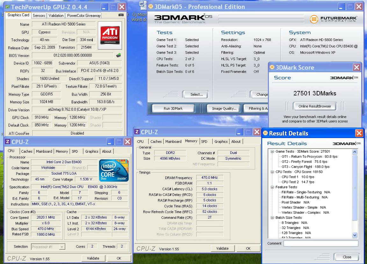Open Caches tab in left CPU-Z window
The height and width of the screenshot is (264, 367).
coord(27,151)
